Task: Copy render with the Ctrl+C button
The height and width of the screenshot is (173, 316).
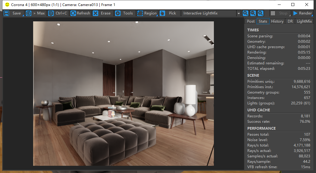Action: (x=58, y=13)
